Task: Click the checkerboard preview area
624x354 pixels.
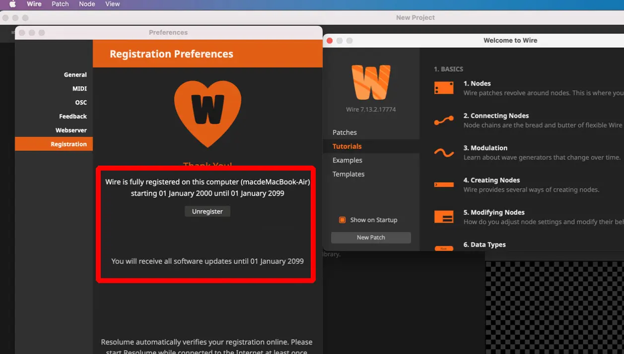Action: click(x=555, y=307)
